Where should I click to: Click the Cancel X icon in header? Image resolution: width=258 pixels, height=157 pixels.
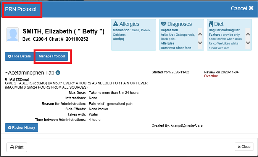coord(251,8)
